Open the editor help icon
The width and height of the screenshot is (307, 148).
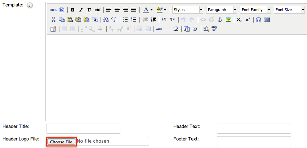point(62,10)
